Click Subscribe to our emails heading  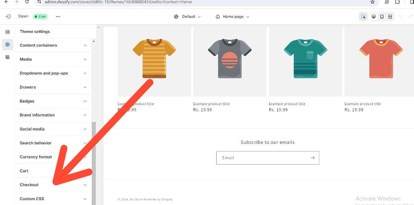267,142
